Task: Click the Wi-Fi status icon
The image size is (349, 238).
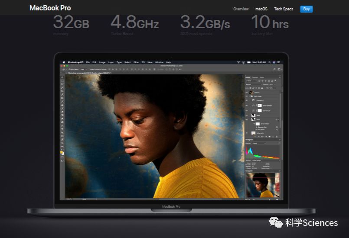Action: (x=238, y=62)
